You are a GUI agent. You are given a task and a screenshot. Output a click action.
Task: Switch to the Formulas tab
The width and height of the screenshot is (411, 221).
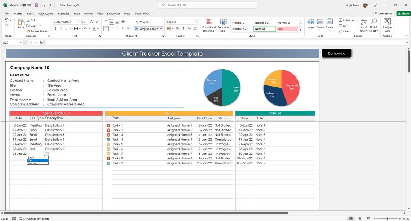(64, 13)
